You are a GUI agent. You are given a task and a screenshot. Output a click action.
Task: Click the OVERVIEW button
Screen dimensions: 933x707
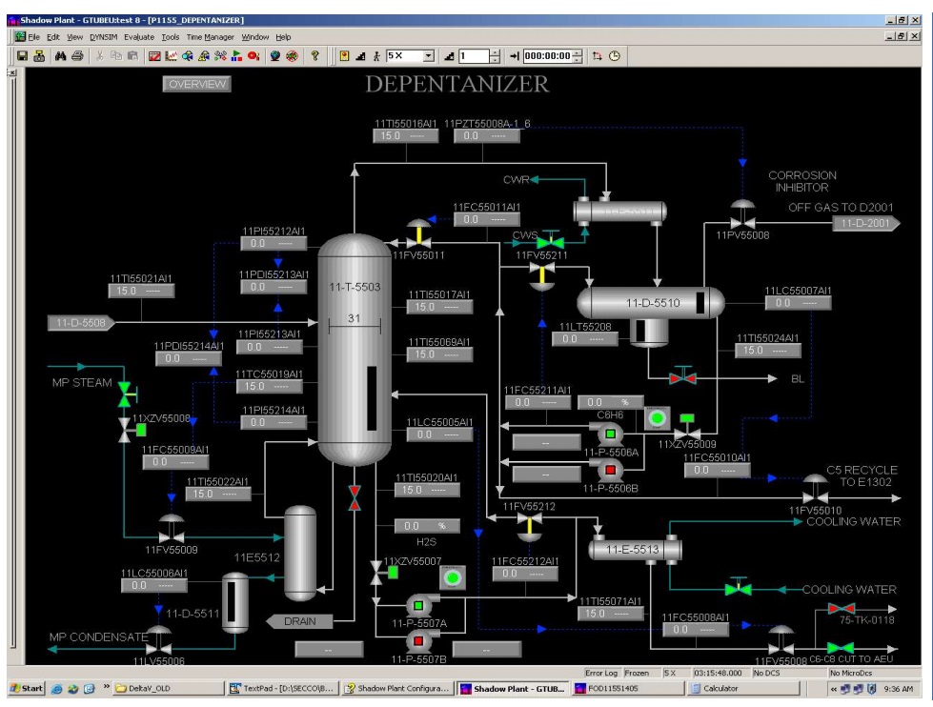[x=197, y=84]
